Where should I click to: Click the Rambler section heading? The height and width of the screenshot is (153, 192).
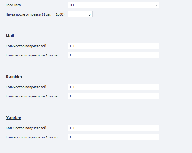coord(14,77)
